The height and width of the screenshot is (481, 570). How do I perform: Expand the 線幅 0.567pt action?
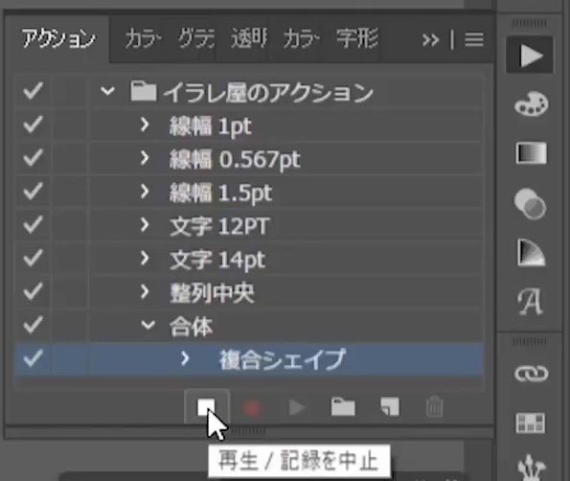(145, 158)
